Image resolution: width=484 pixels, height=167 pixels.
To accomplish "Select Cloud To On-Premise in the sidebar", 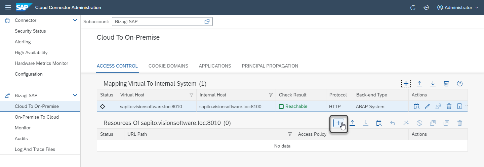I will click(40, 106).
